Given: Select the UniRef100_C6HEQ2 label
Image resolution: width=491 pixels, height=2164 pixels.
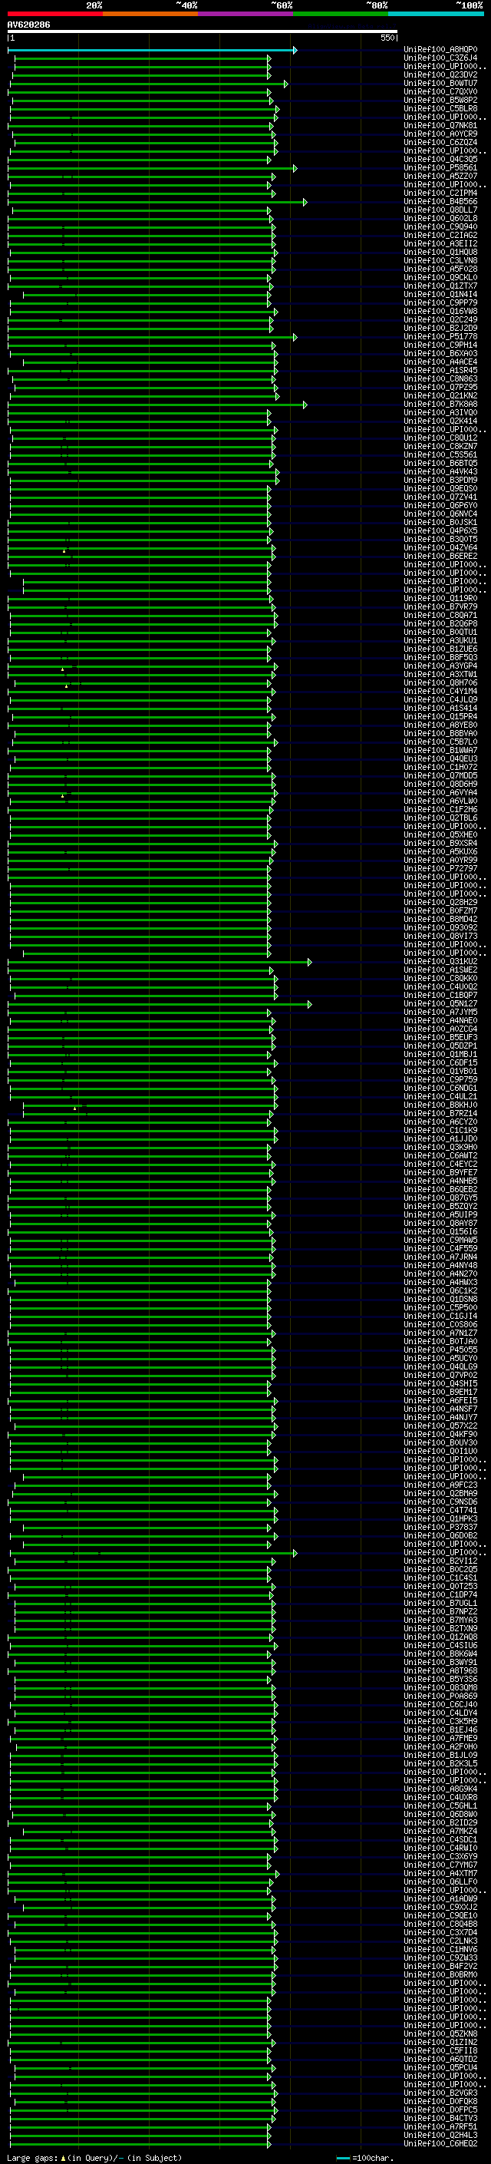Looking at the screenshot, I should click(x=440, y=2144).
